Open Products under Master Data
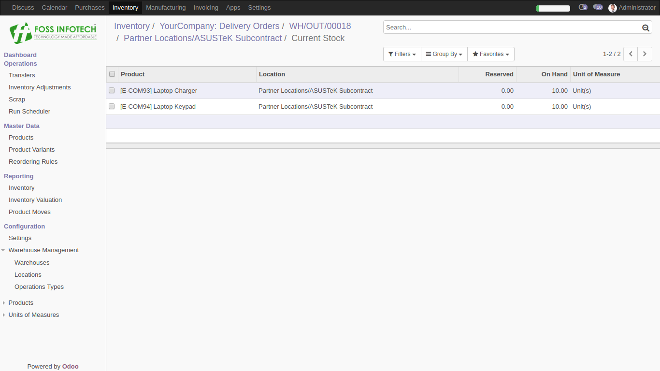660x371 pixels. (x=21, y=138)
